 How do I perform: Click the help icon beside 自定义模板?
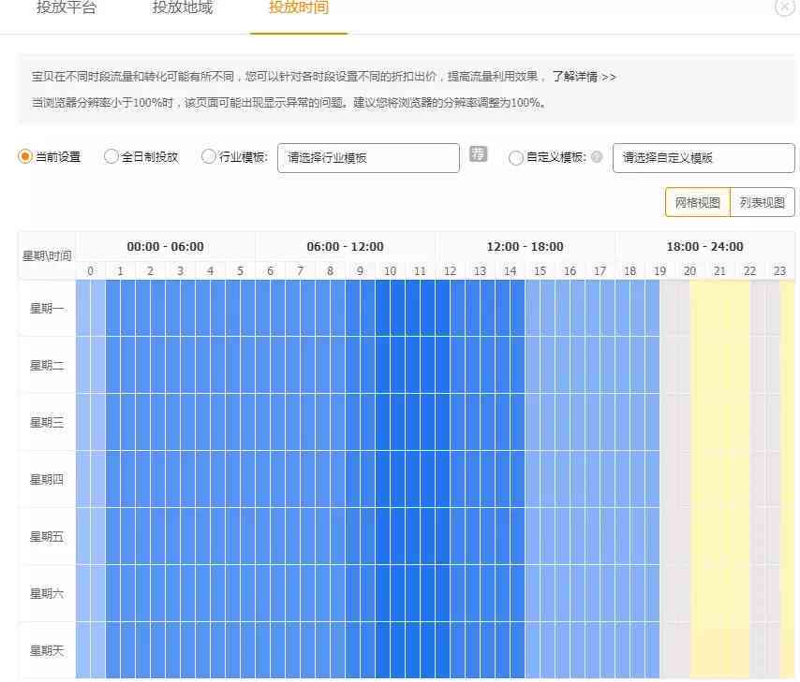click(x=597, y=157)
